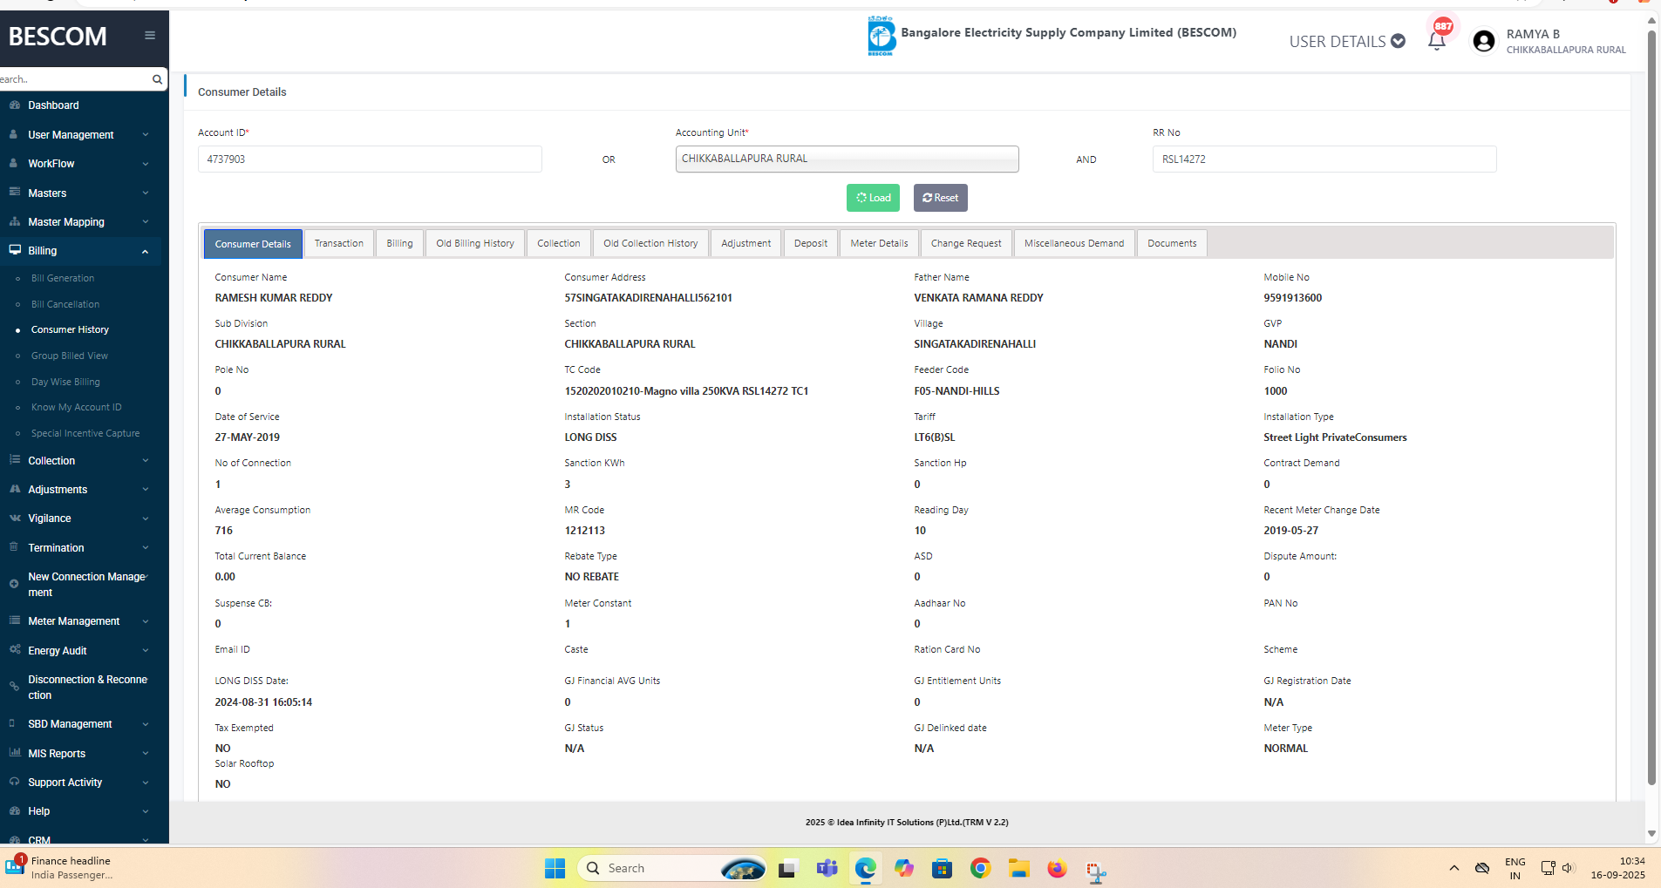
Task: Click the WorkFlow sidebar icon
Action: tap(14, 164)
